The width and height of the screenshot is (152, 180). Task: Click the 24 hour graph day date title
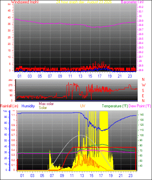coord(84,2)
